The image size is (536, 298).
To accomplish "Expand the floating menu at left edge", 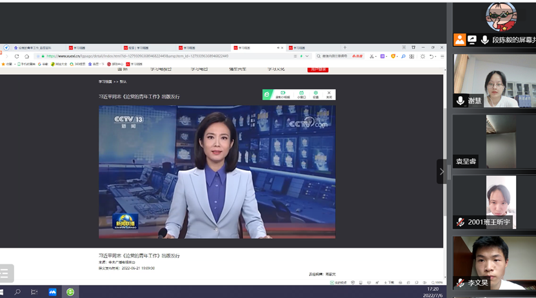I will pos(5,273).
